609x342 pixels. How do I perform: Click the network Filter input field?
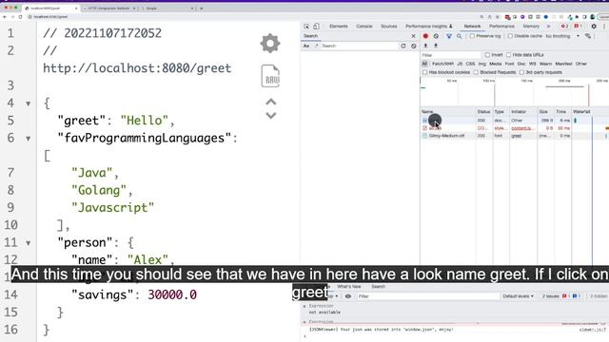(x=451, y=55)
